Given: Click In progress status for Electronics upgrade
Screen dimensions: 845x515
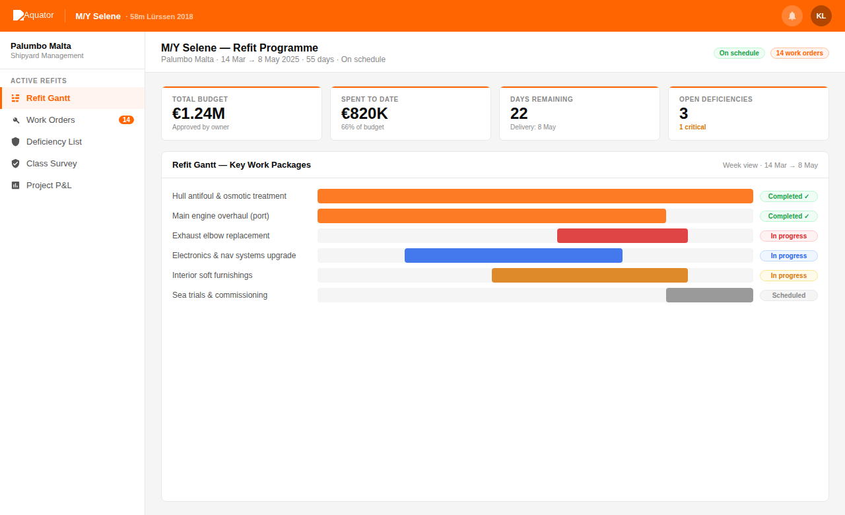Looking at the screenshot, I should 789,256.
